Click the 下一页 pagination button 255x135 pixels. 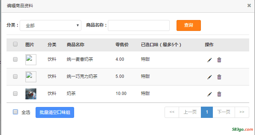pos(224,112)
